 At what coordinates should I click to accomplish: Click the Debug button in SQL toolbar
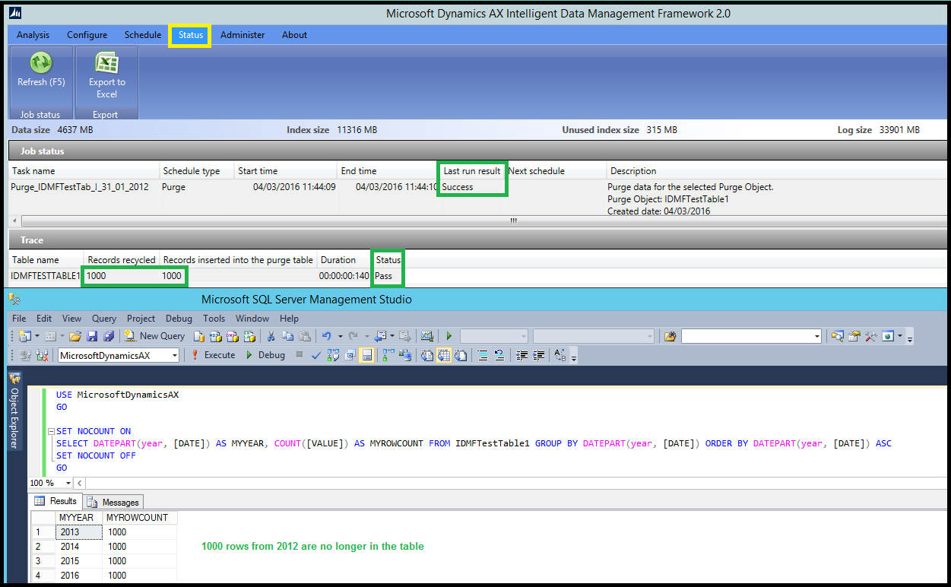pyautogui.click(x=265, y=355)
